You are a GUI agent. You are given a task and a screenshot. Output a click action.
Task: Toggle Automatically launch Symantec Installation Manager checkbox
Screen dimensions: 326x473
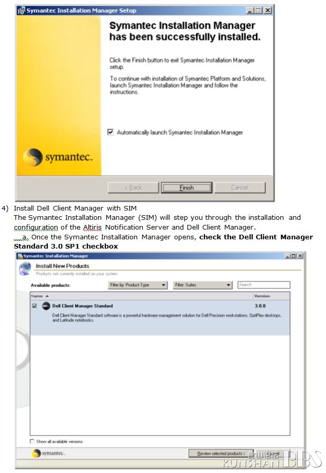(110, 132)
